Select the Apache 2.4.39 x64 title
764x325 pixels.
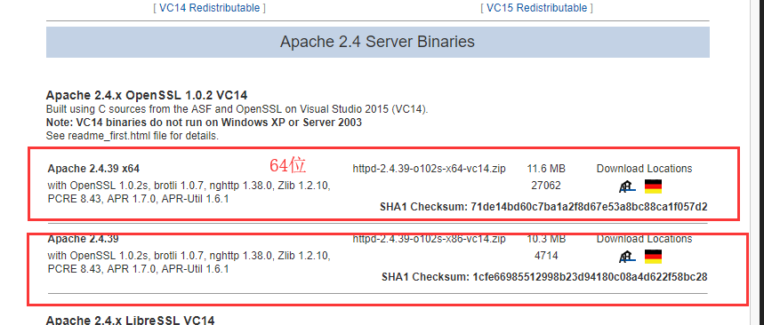[x=93, y=169]
